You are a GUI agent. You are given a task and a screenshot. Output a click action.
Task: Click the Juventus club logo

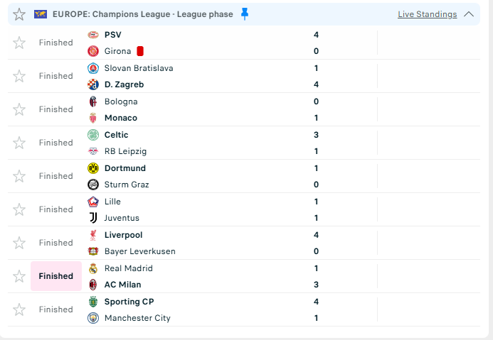tap(93, 218)
